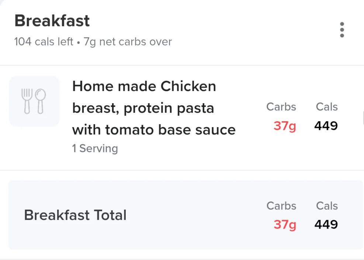Image resolution: width=364 pixels, height=260 pixels.
Task: Click the 1 Serving label
Action: click(x=95, y=148)
